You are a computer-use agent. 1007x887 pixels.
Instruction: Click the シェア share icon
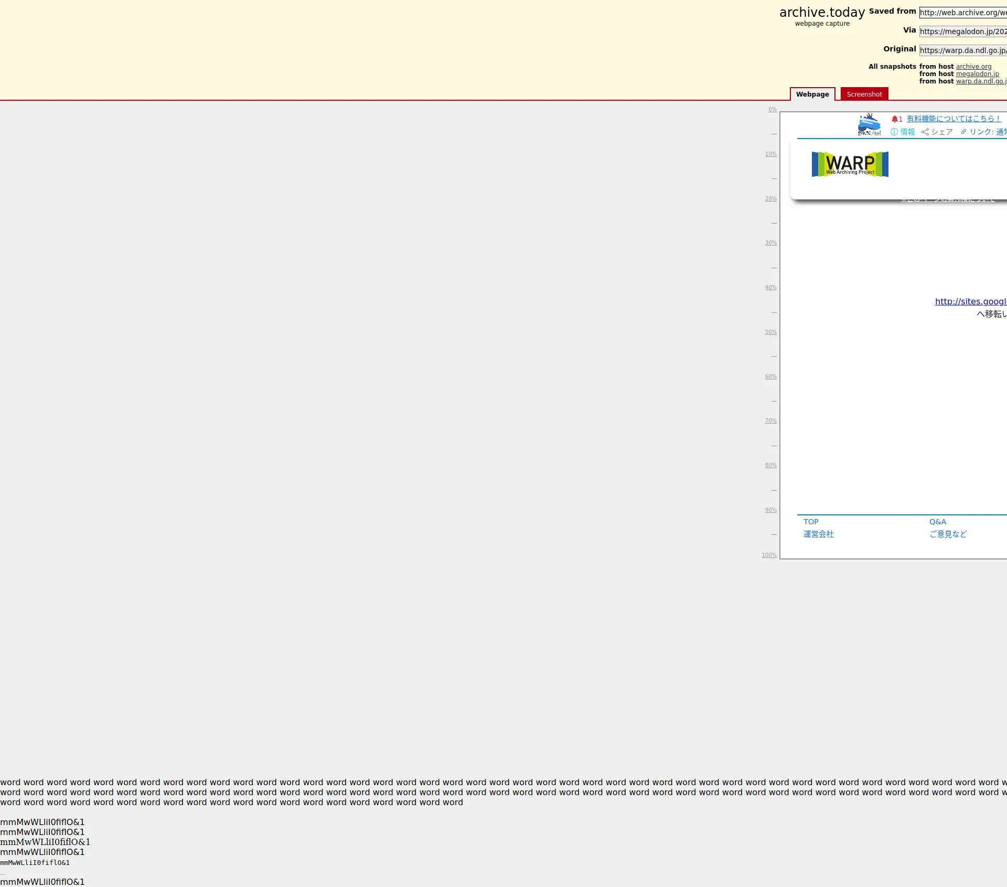[925, 132]
